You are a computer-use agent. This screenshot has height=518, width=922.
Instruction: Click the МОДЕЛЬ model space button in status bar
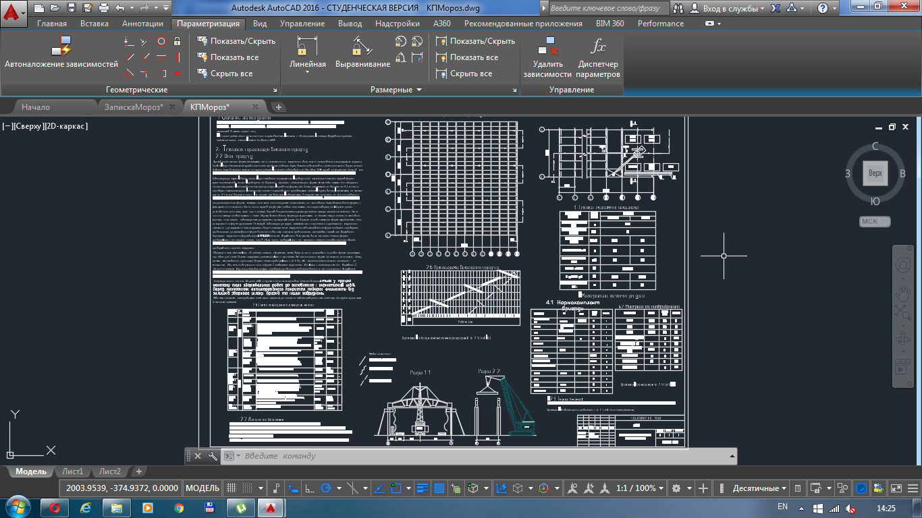point(202,488)
